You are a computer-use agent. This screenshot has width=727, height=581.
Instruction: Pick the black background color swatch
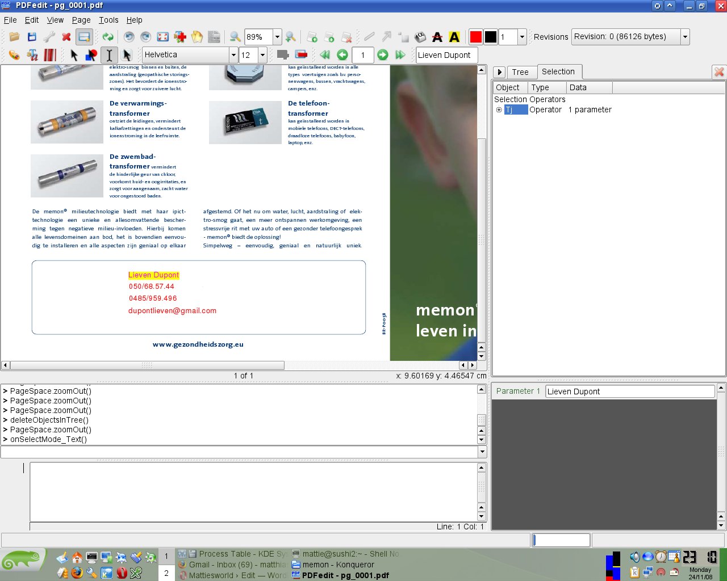491,37
